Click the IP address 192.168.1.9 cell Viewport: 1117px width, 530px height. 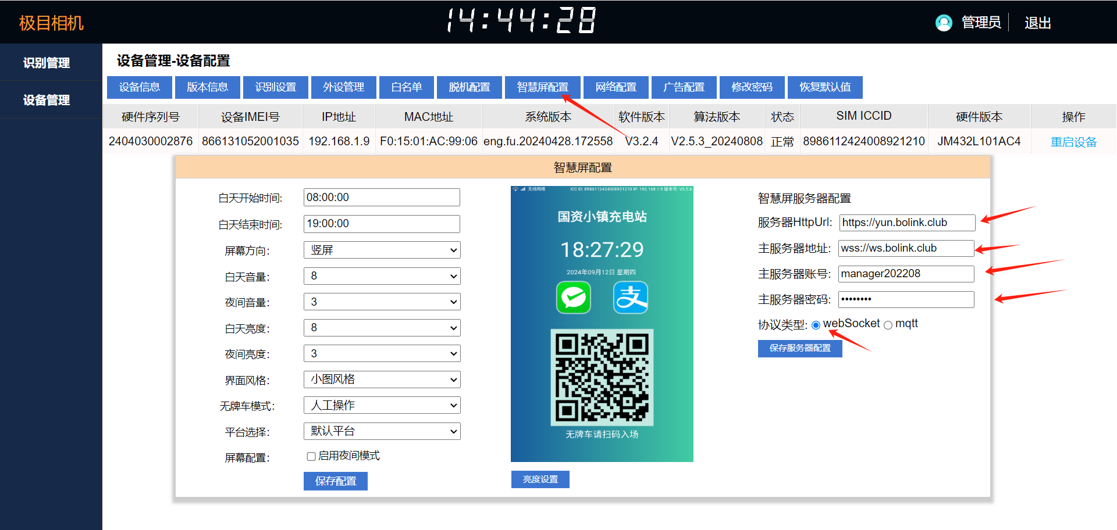click(339, 141)
